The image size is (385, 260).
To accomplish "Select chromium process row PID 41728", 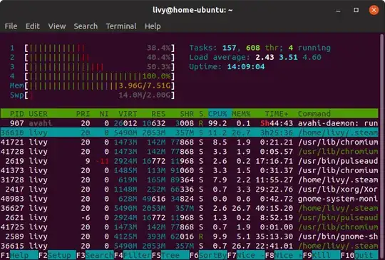I will coord(189,151).
